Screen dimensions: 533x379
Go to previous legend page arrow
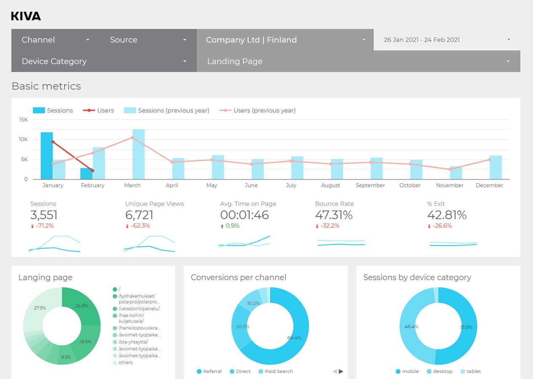pyautogui.click(x=335, y=371)
